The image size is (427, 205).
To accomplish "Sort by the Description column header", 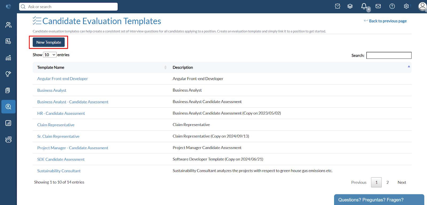I will click(x=290, y=67).
